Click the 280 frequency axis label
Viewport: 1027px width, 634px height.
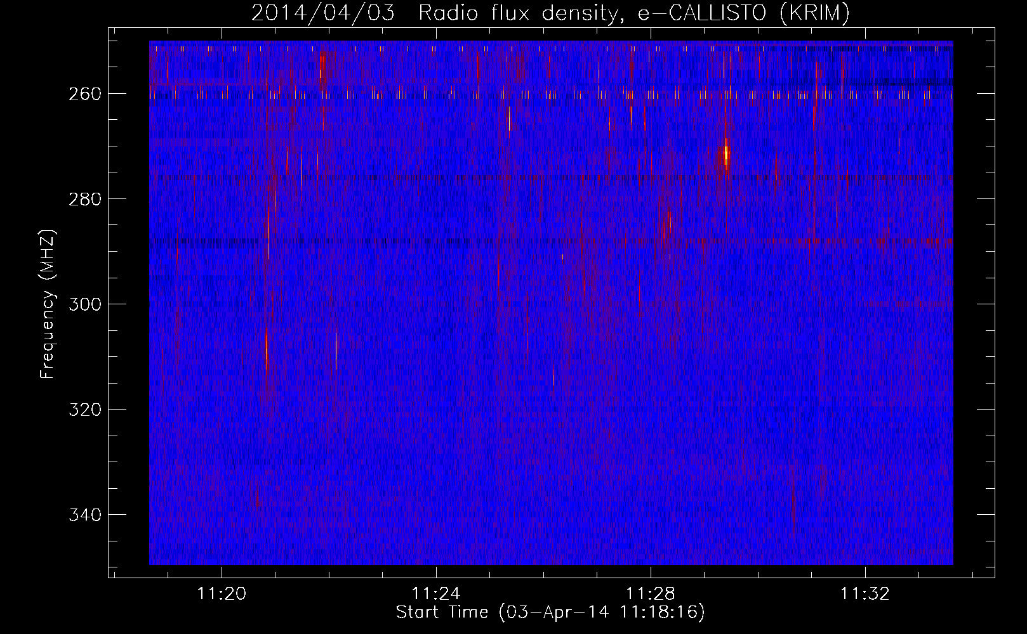point(85,199)
